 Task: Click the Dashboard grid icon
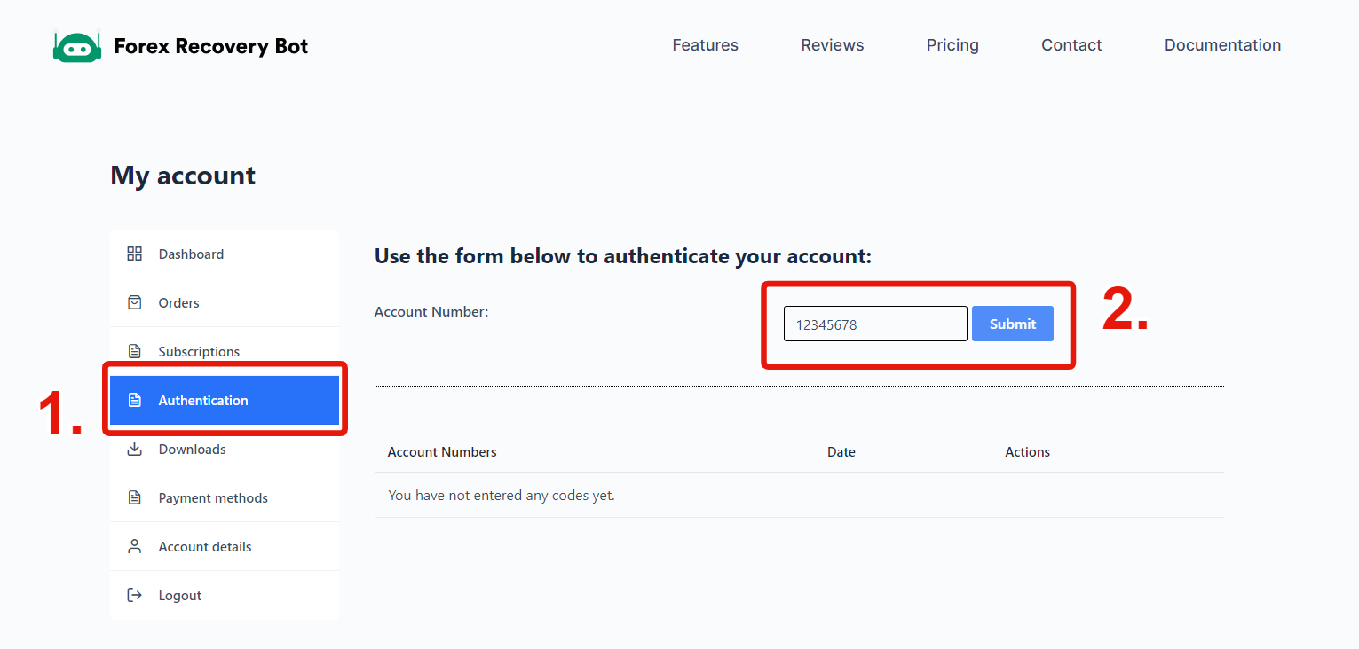pos(135,254)
